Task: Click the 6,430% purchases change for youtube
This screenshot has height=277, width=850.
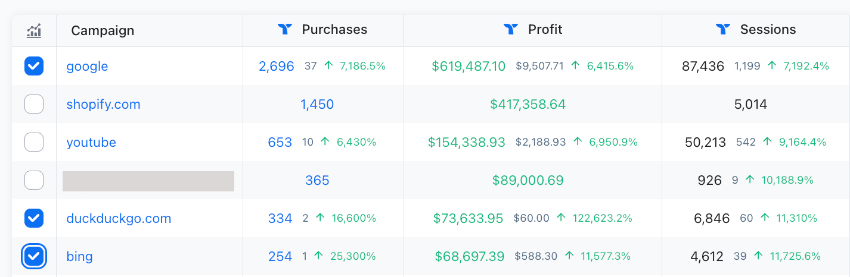Action: point(356,142)
